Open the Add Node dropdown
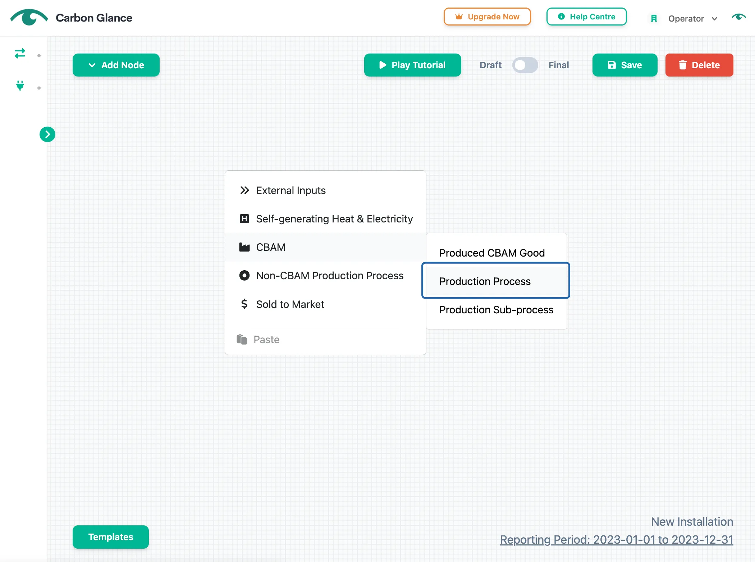 [x=116, y=65]
